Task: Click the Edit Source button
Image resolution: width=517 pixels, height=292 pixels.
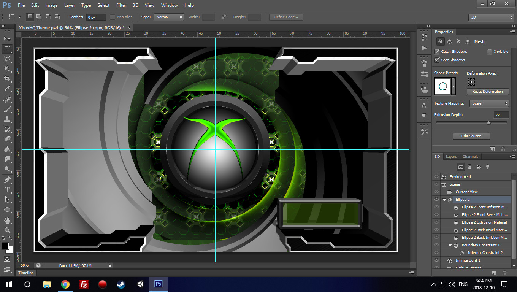Action: 471,136
